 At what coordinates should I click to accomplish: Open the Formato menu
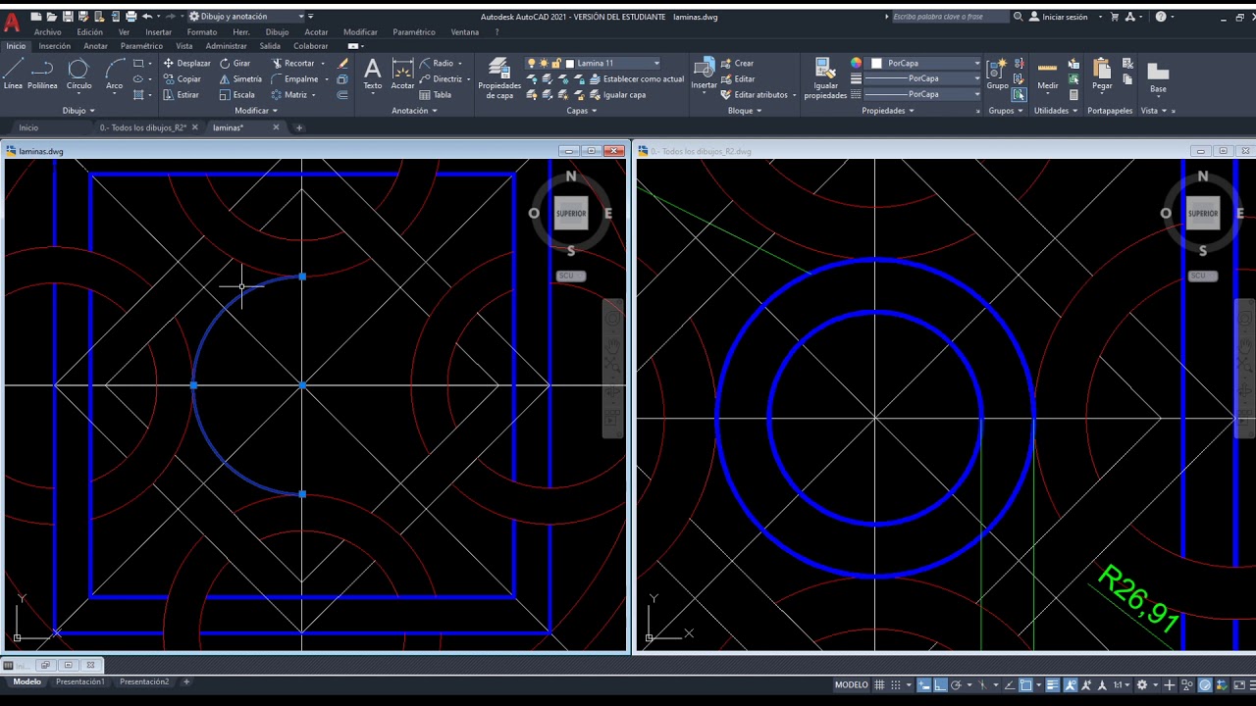[202, 32]
